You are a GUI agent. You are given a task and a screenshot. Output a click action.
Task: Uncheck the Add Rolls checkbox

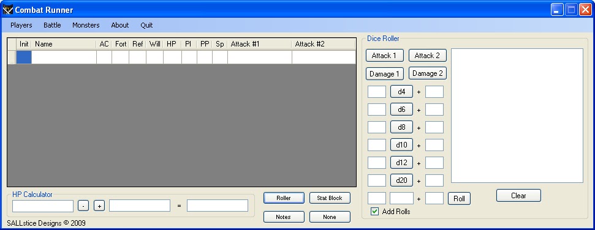tap(374, 212)
